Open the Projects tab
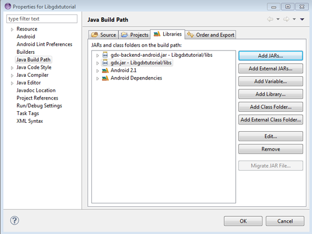The width and height of the screenshot is (312, 234). [x=134, y=34]
